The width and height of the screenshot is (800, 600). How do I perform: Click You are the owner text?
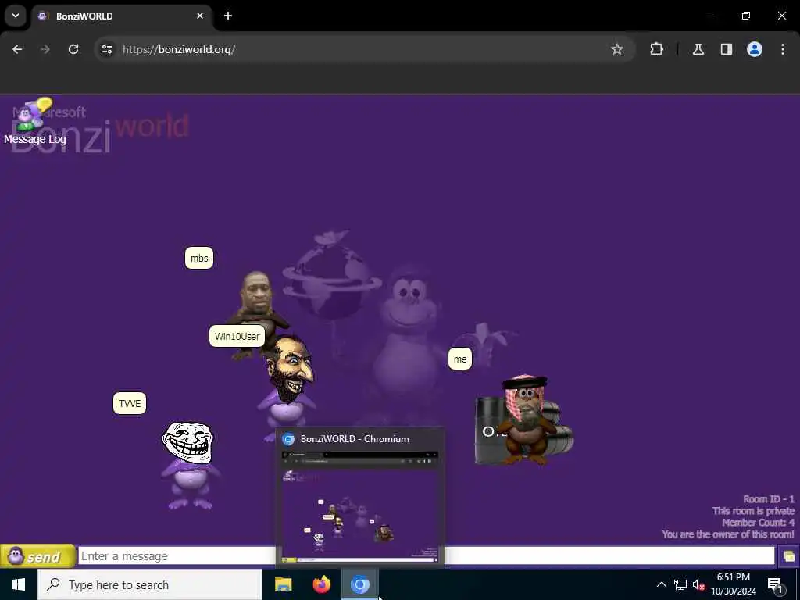point(728,534)
